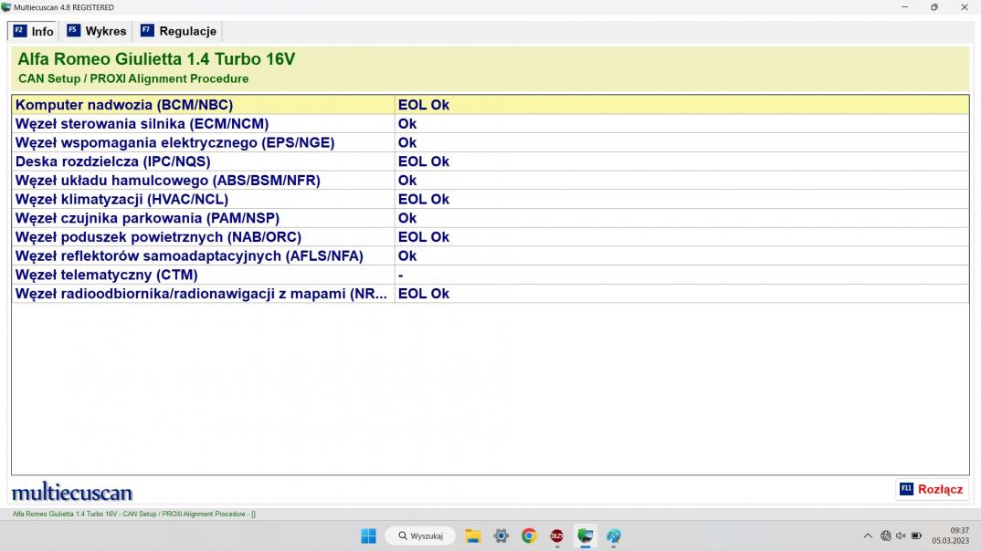The height and width of the screenshot is (551, 981).
Task: Select Węzeł klimatyzacji (HVAC/NCL) row
Action: click(490, 199)
